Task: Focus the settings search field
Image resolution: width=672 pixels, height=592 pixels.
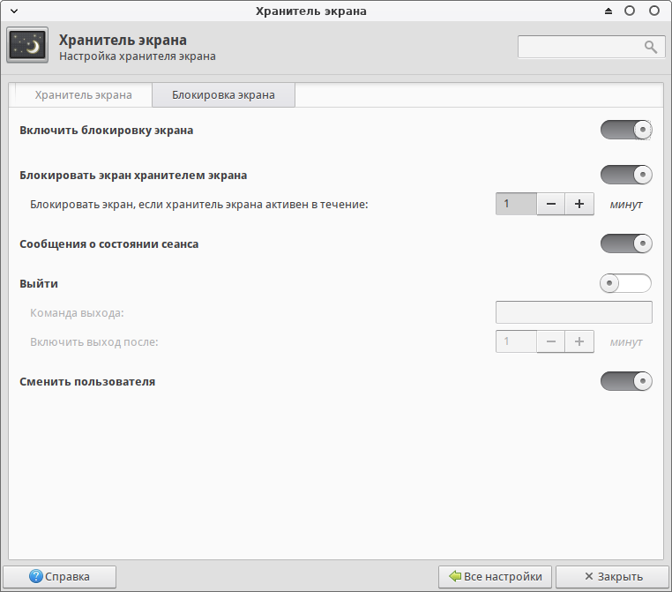Action: (x=592, y=47)
